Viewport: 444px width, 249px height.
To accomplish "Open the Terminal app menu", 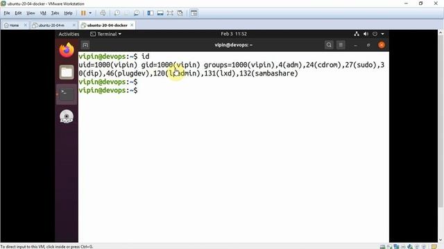I will (105, 34).
